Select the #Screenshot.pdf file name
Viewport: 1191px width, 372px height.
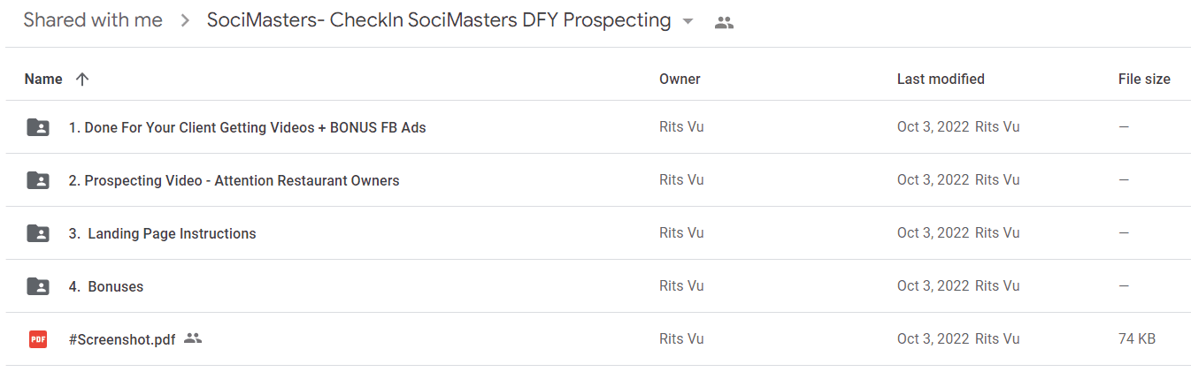pos(122,339)
